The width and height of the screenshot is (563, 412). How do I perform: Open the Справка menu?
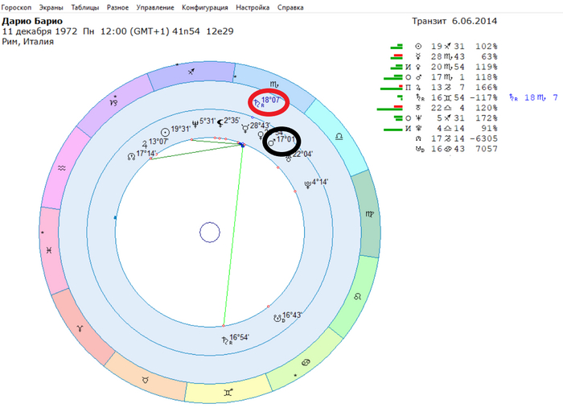pos(290,7)
